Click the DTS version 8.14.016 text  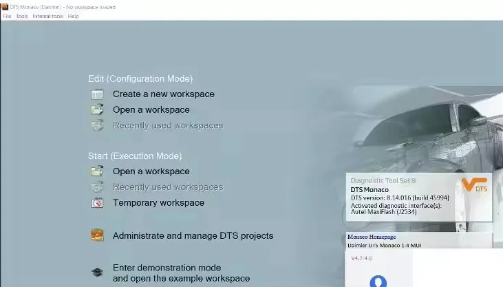(x=400, y=198)
